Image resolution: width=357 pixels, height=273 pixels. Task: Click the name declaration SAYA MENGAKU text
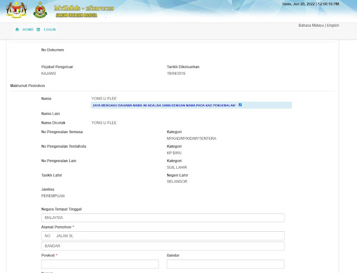164,105
